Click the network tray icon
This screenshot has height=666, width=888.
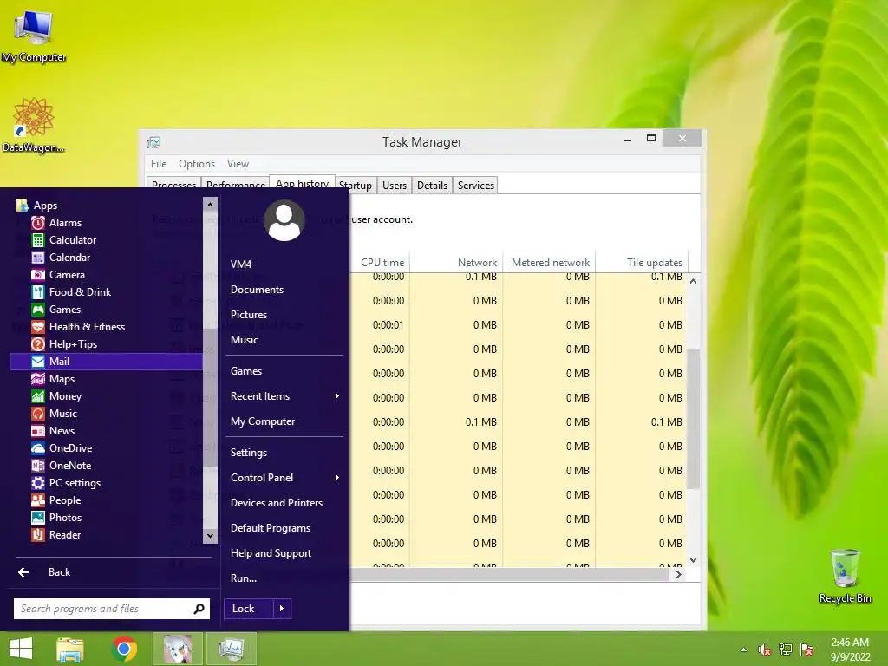point(786,650)
